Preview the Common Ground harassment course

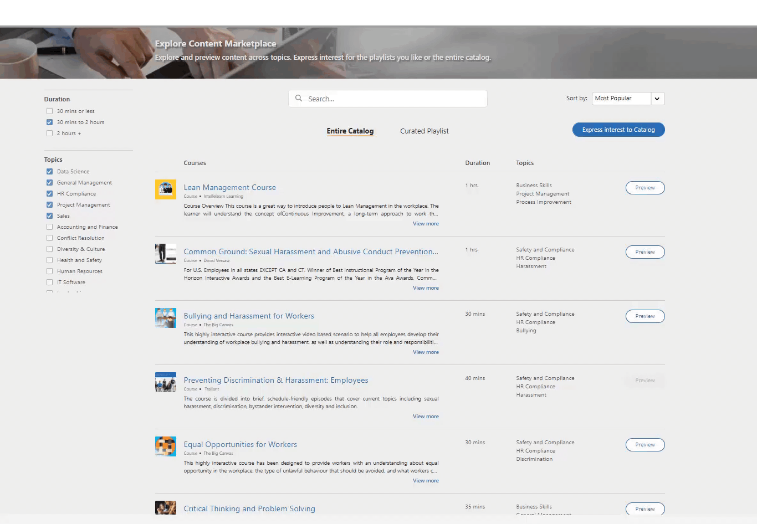click(645, 252)
